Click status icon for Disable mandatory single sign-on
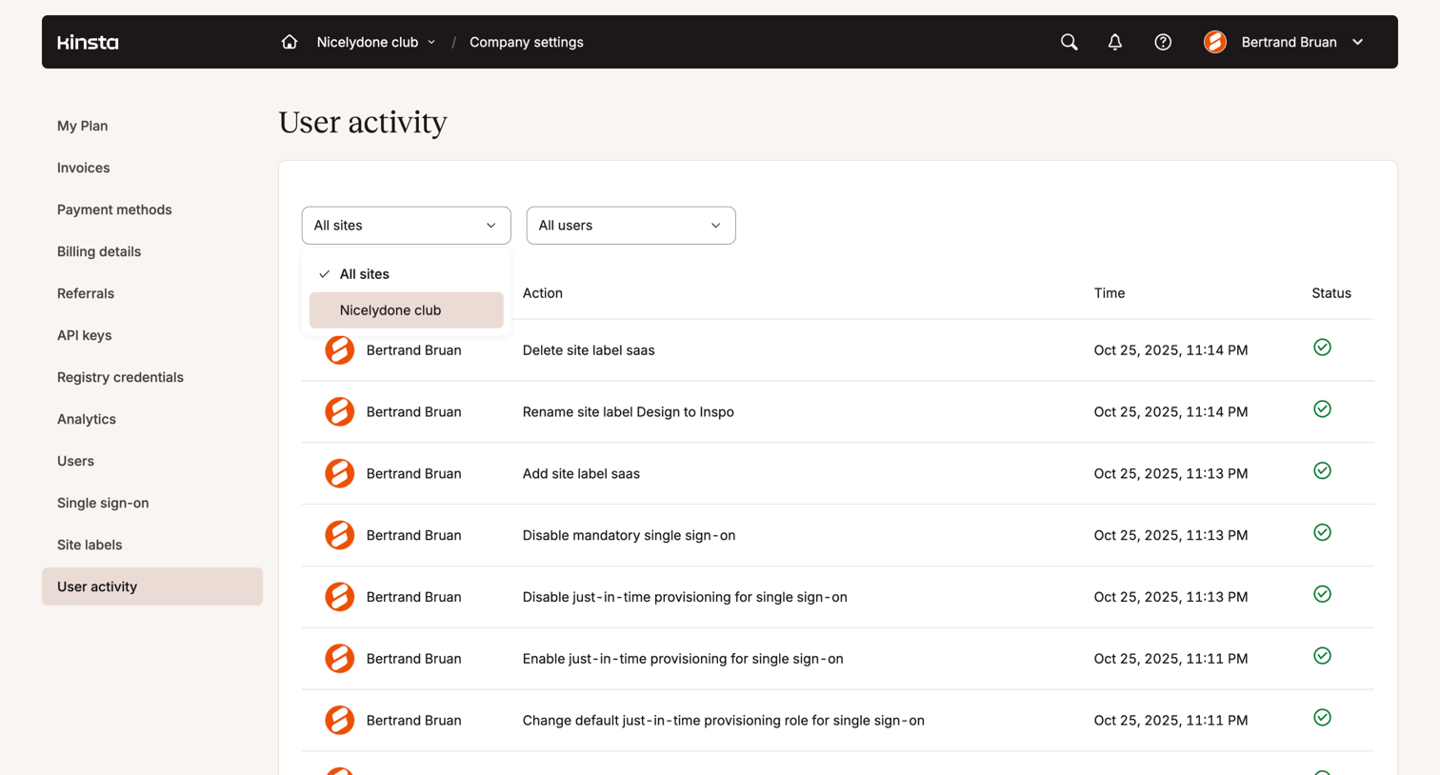The image size is (1440, 775). 1322,532
